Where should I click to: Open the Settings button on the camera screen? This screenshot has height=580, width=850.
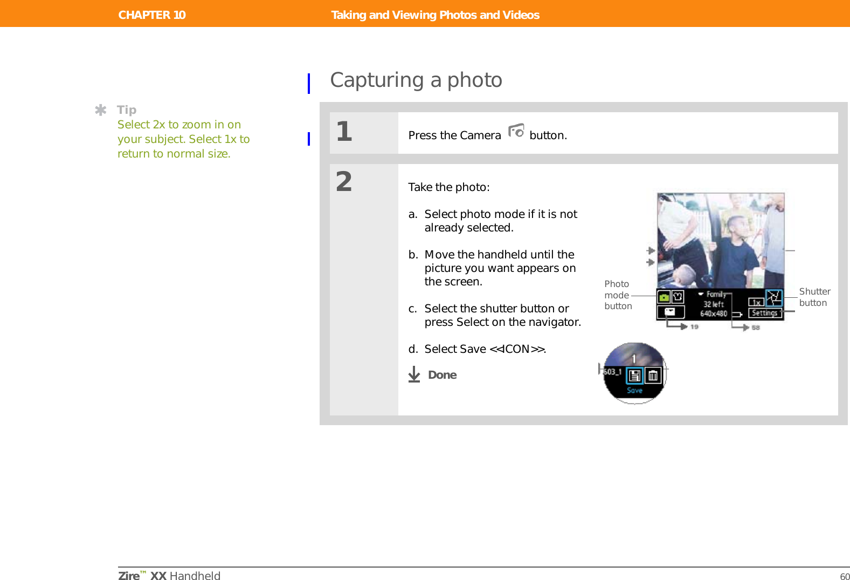(764, 313)
